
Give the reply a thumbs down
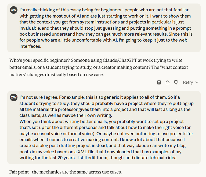click(x=176, y=82)
